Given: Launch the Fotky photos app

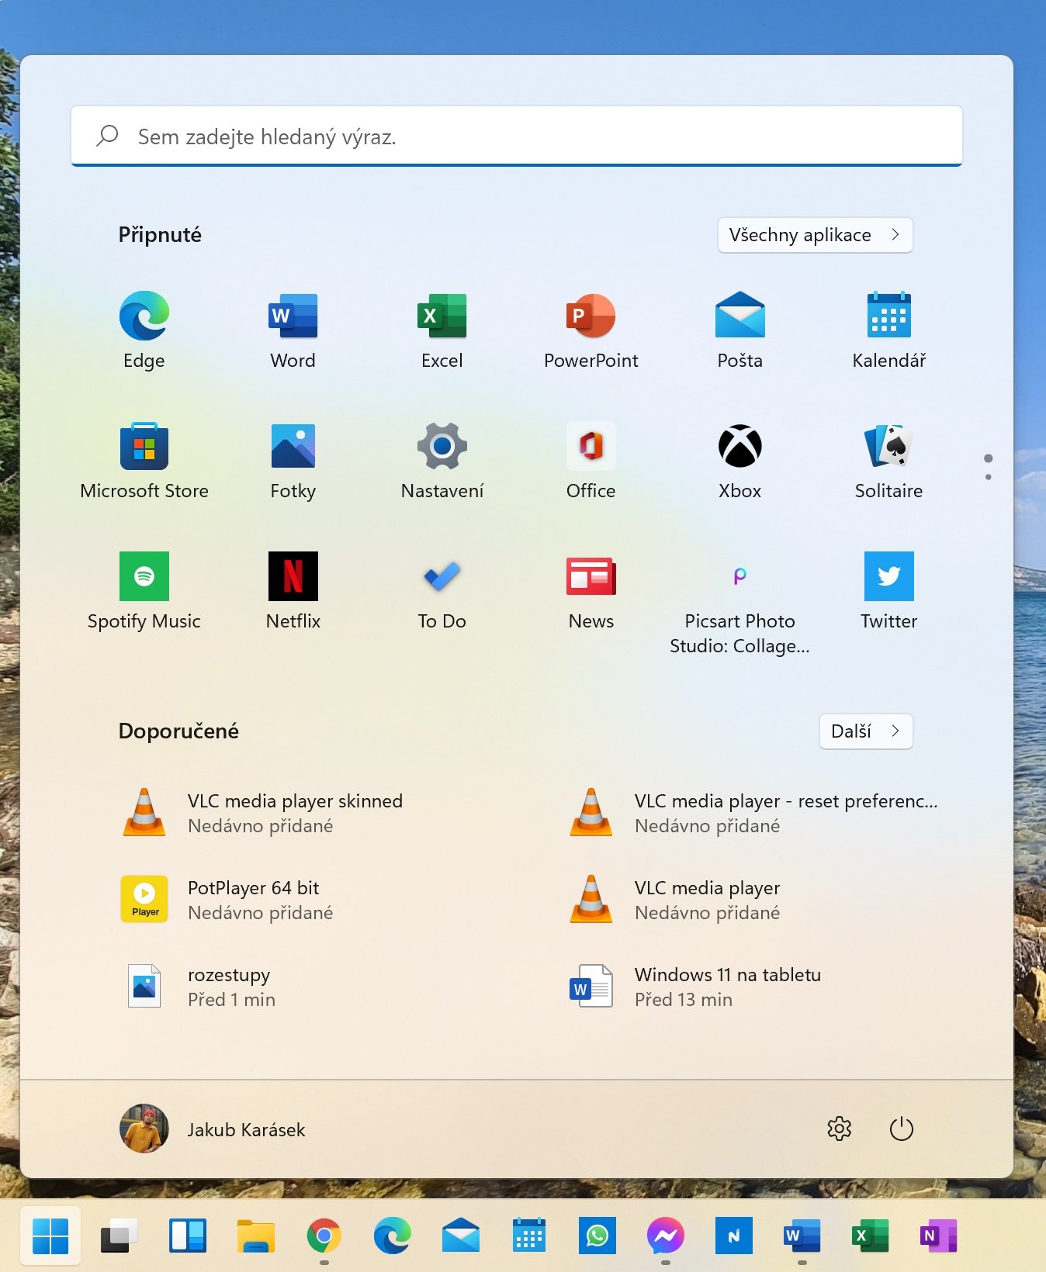Looking at the screenshot, I should 293,461.
